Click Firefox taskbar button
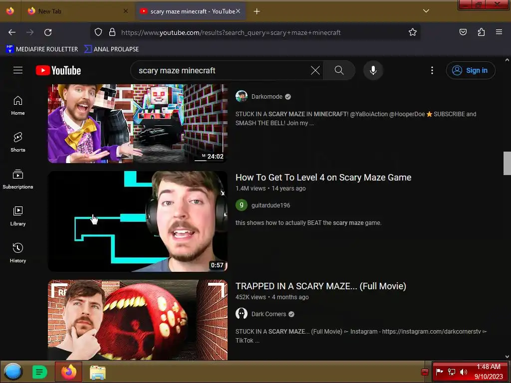511x383 pixels. coord(69,372)
